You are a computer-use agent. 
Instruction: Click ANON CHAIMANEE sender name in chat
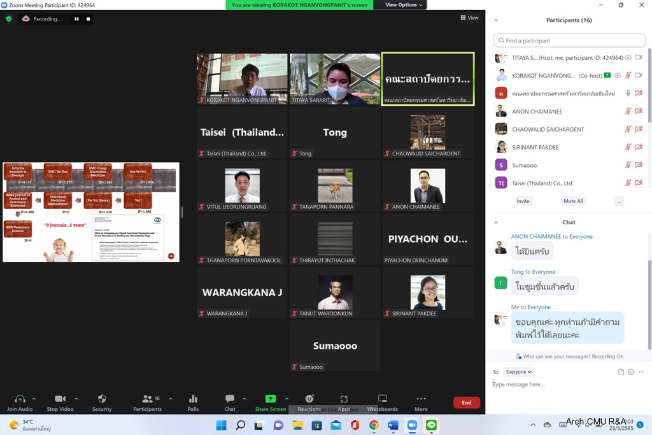[x=535, y=236]
